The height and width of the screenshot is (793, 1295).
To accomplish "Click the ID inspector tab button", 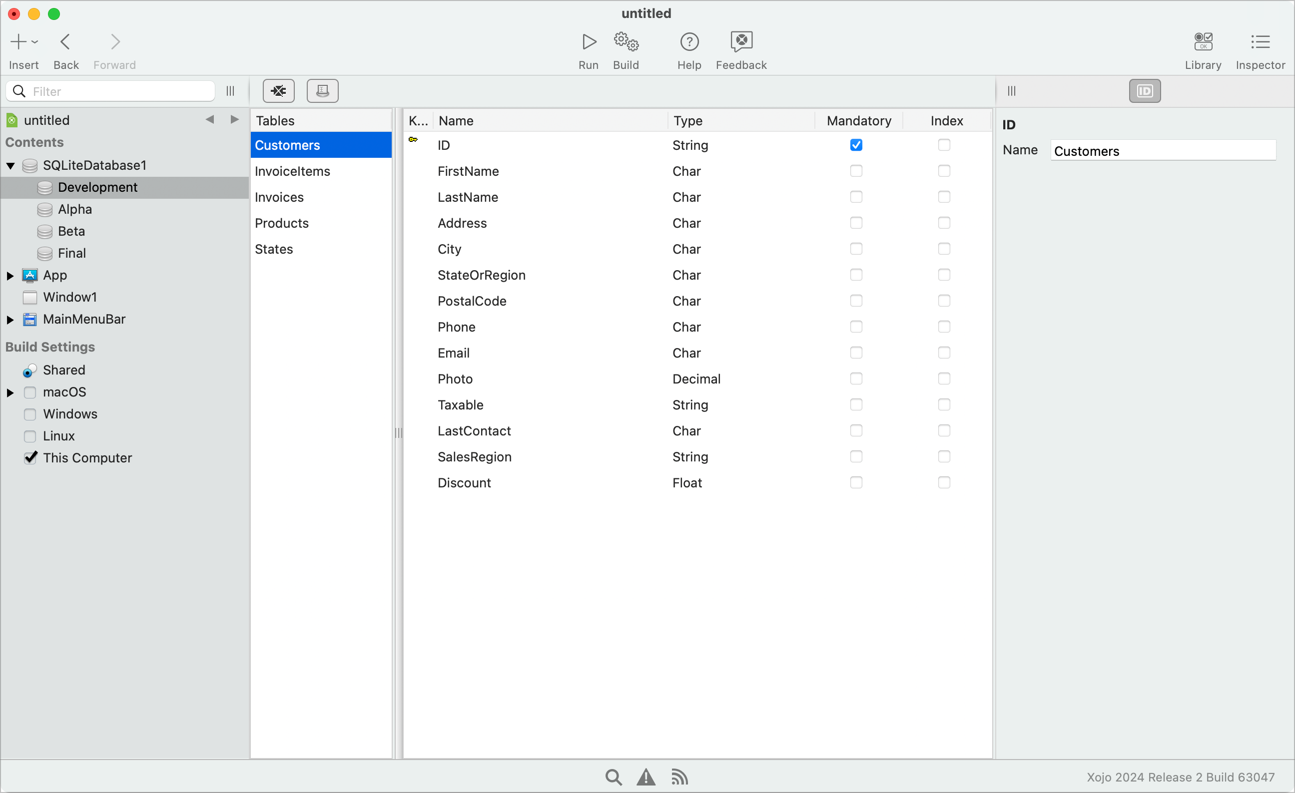I will coord(1144,91).
